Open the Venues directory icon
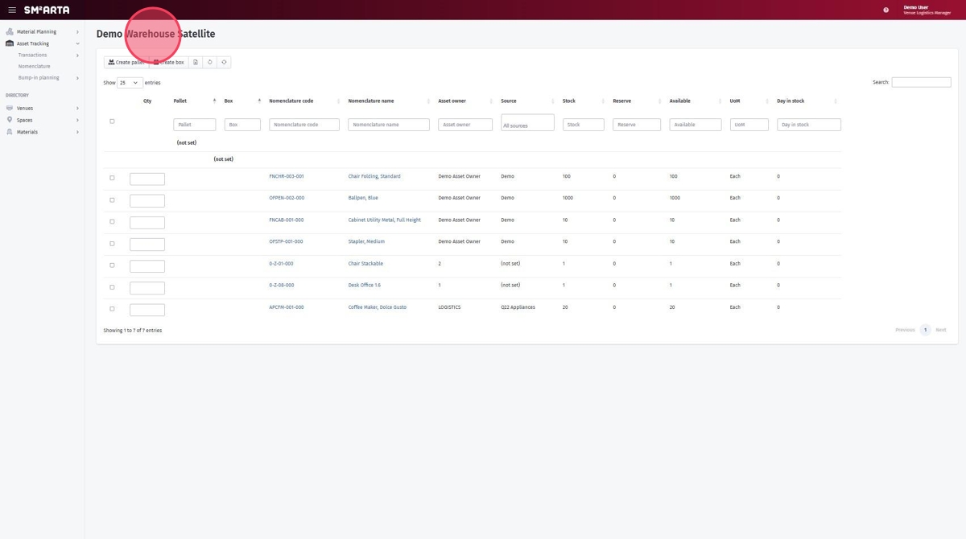This screenshot has height=539, width=966. 8,107
